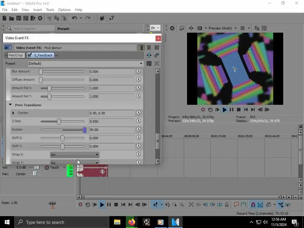Remove selected plug-in from FX chain
This screenshot has height=228, width=304.
point(157,55)
